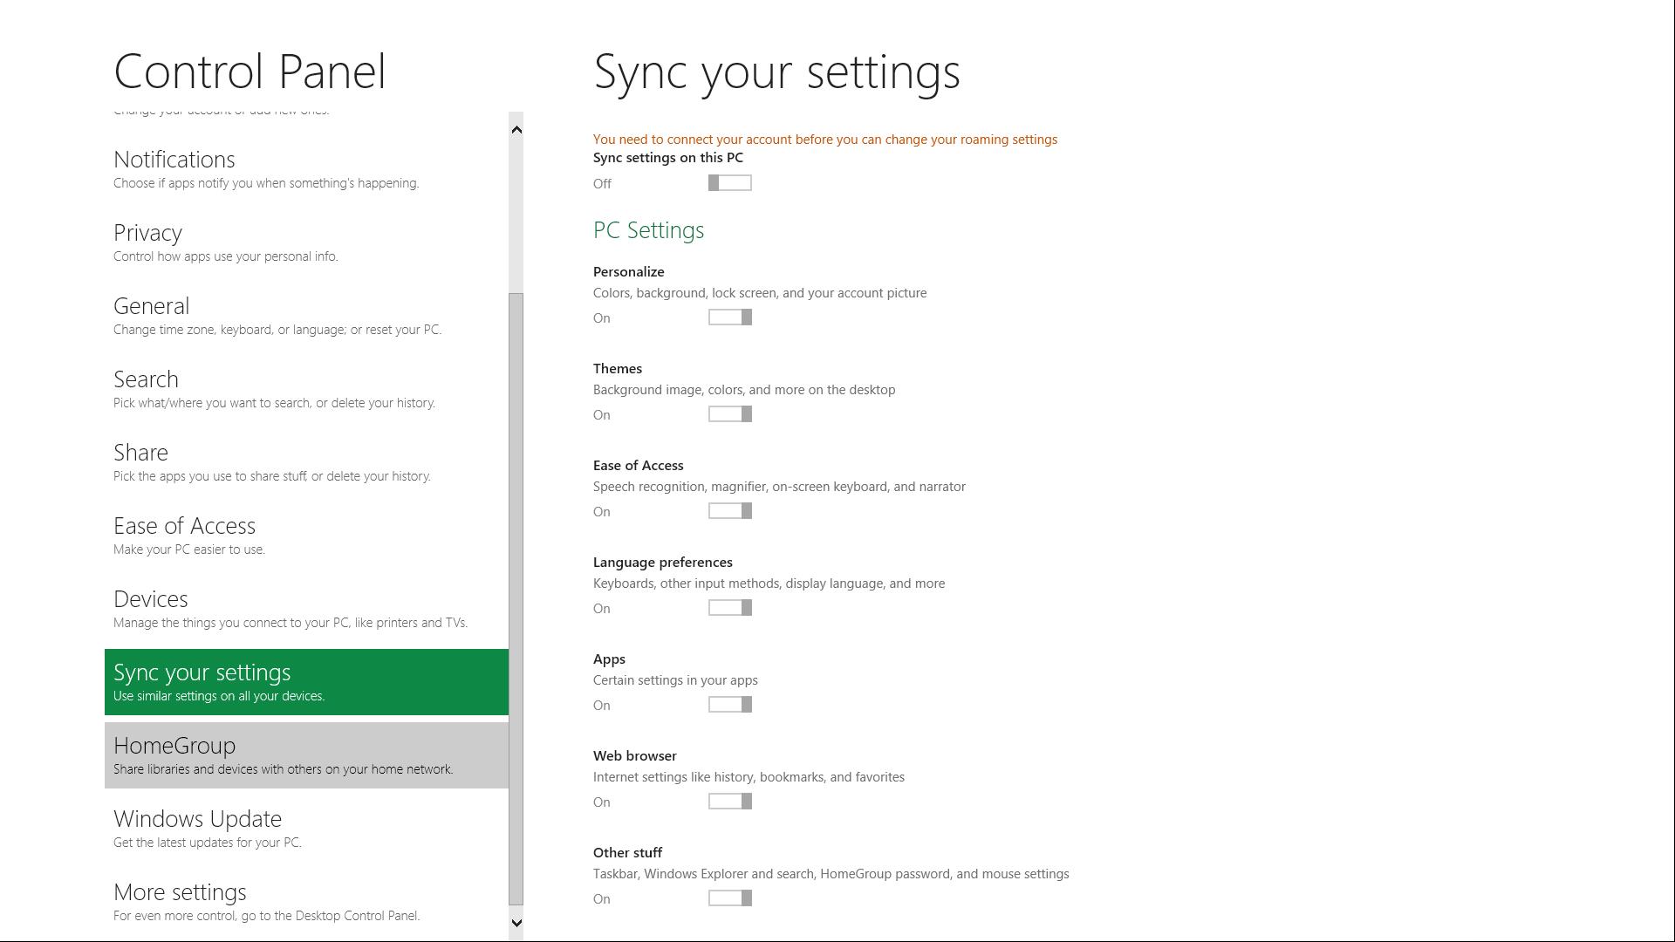Click the Off label under Sync settings
1675x942 pixels.
click(602, 184)
